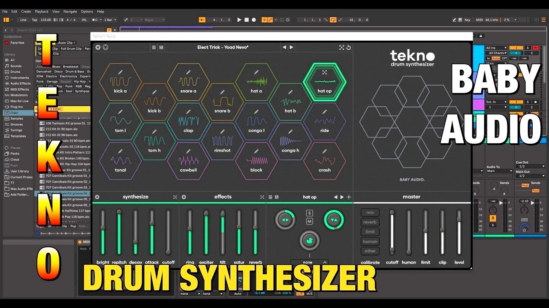Open Ableton scale Major dropdown

(x=155, y=20)
